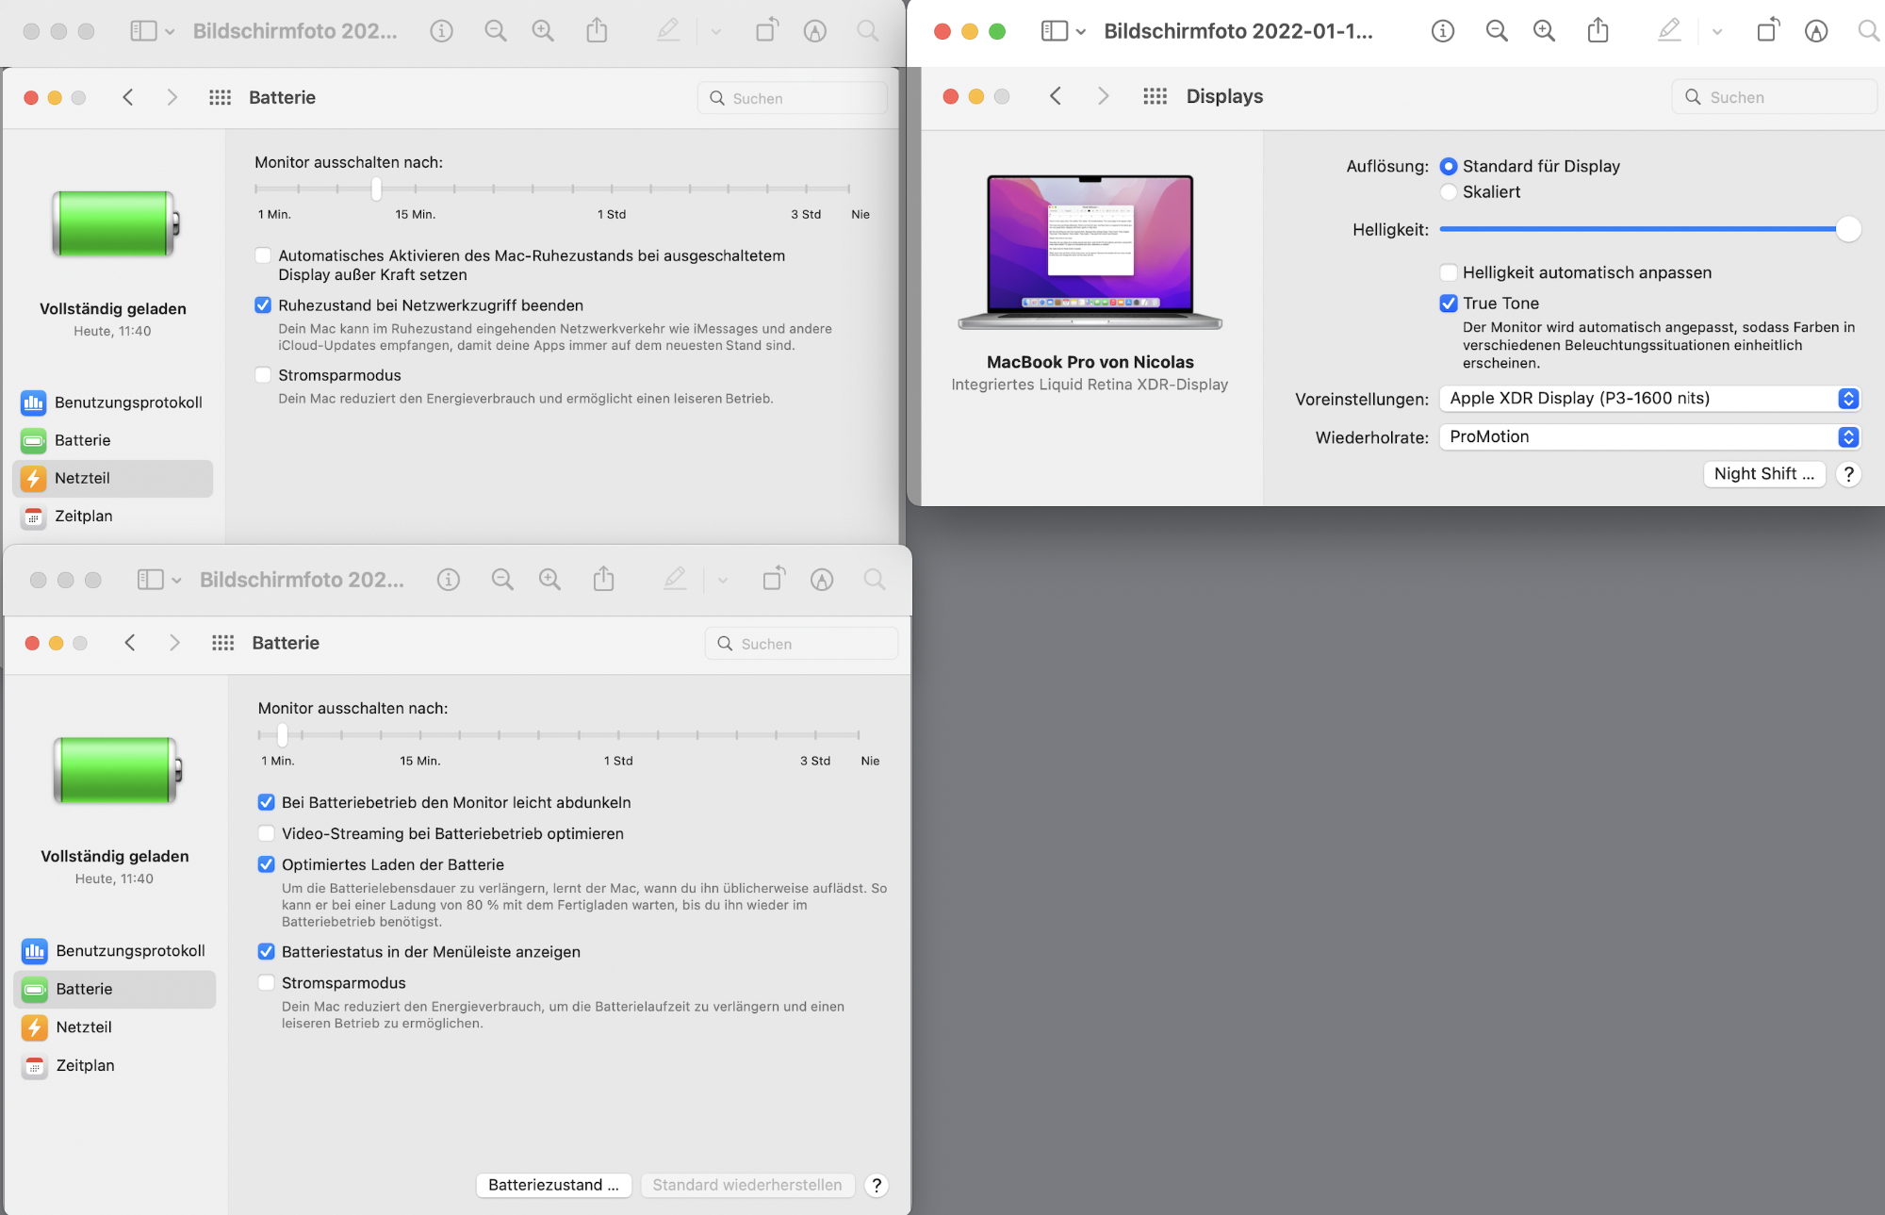This screenshot has width=1885, height=1215.
Task: Select the Skaliert resolution radio button
Action: click(1449, 192)
